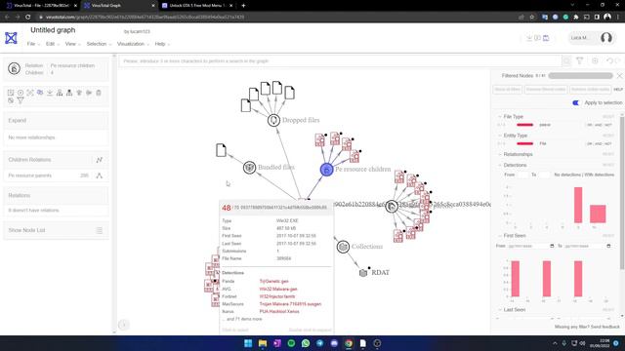Click the HELP link in filter panel
Viewport: 625px width, 351px height.
[618, 90]
